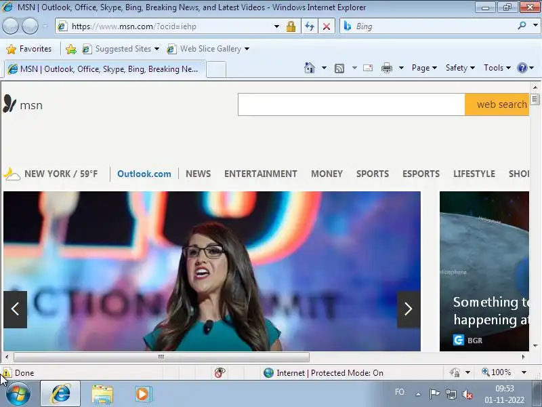Click the horizontal scrollbar thumb
Screen dimensions: 542x407
[x=161, y=357]
